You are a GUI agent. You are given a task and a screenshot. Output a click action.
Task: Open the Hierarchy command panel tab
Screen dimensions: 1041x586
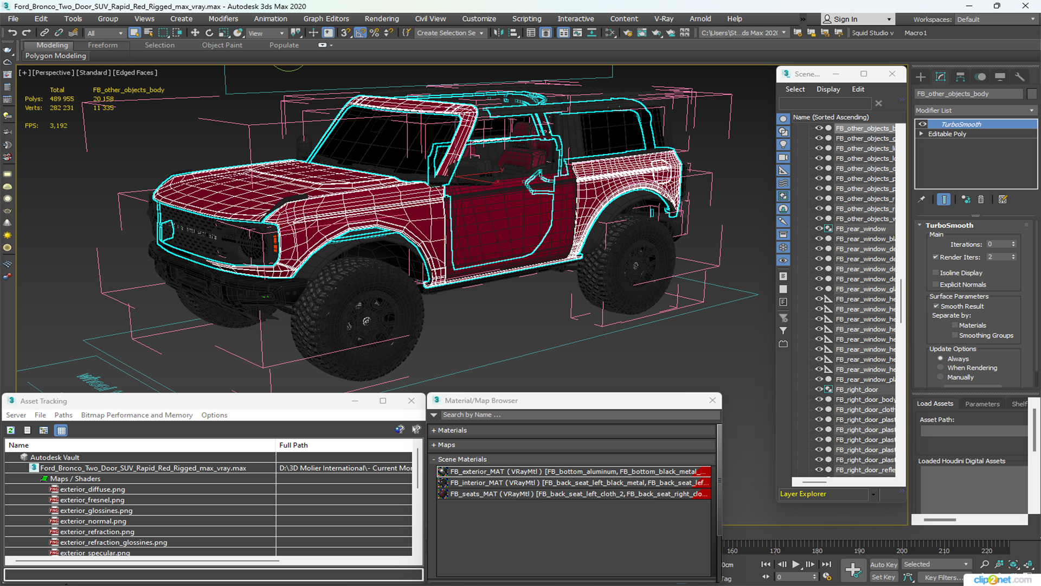(x=960, y=77)
